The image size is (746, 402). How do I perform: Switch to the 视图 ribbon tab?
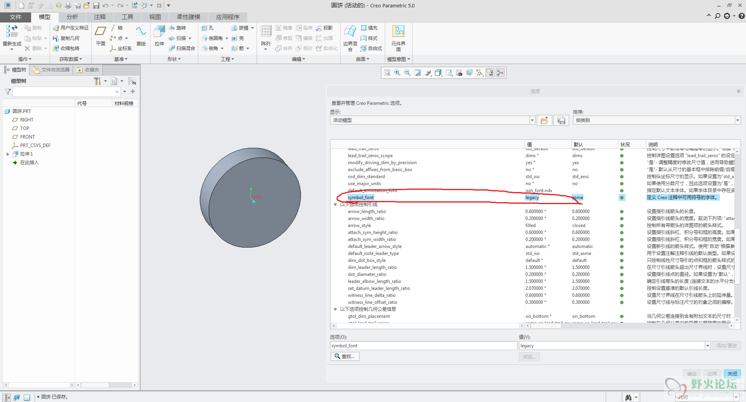click(155, 17)
